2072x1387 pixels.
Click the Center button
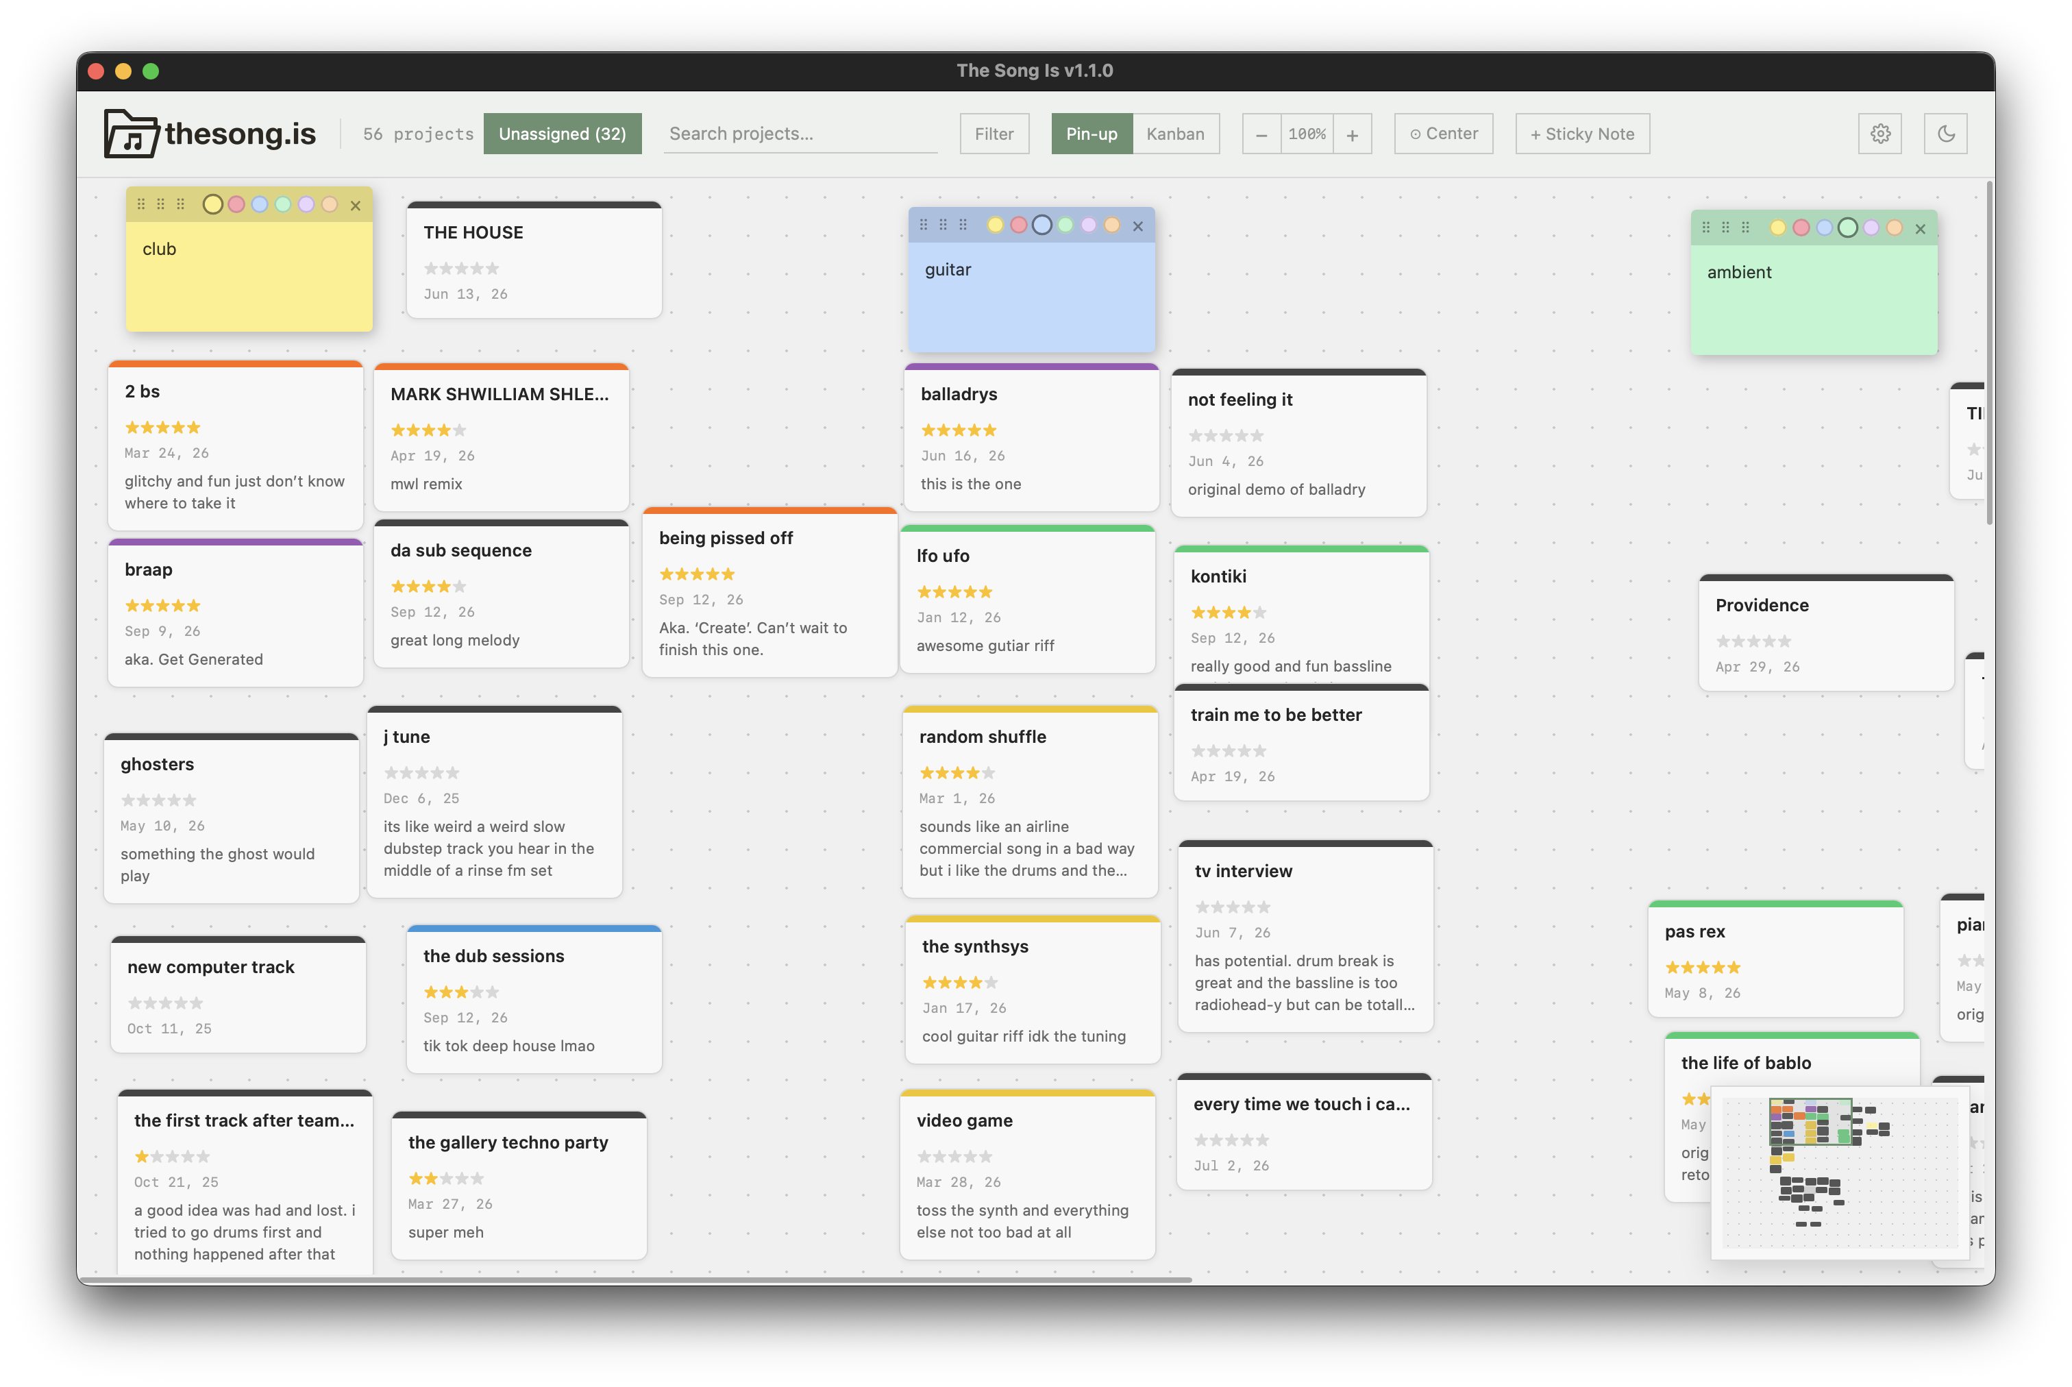[1443, 134]
